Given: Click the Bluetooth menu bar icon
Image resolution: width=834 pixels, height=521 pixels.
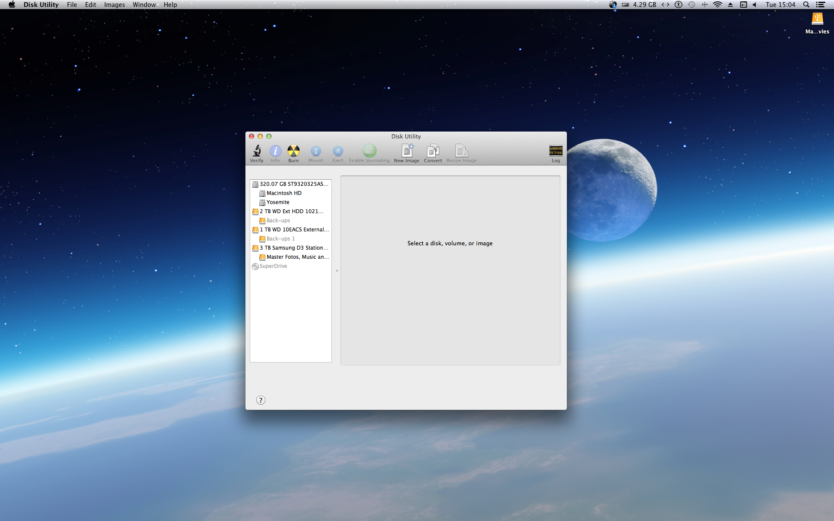Looking at the screenshot, I should [x=705, y=5].
